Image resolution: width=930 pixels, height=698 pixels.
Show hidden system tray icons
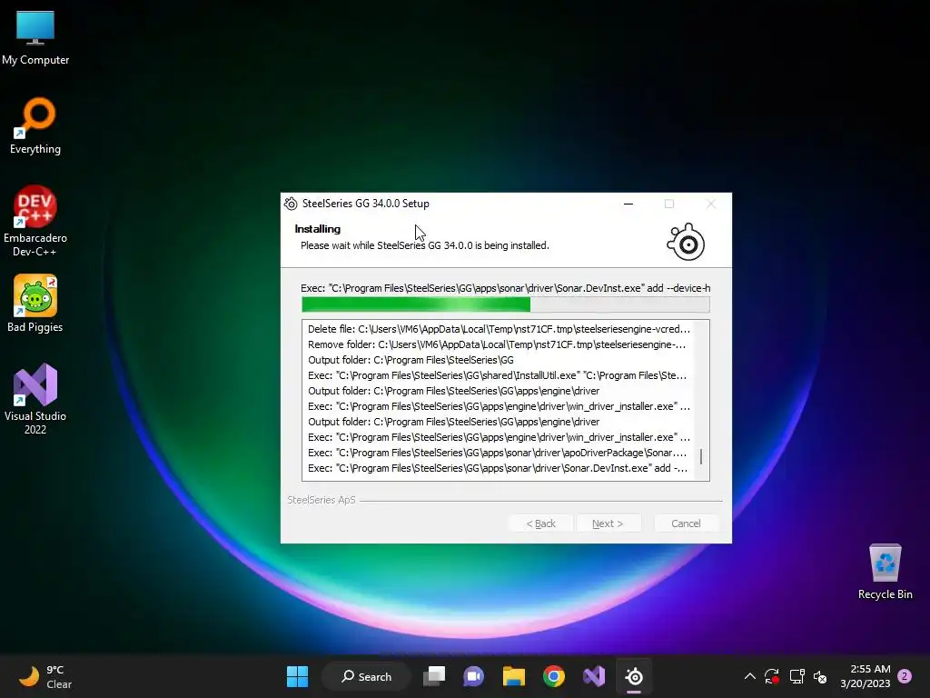[749, 676]
